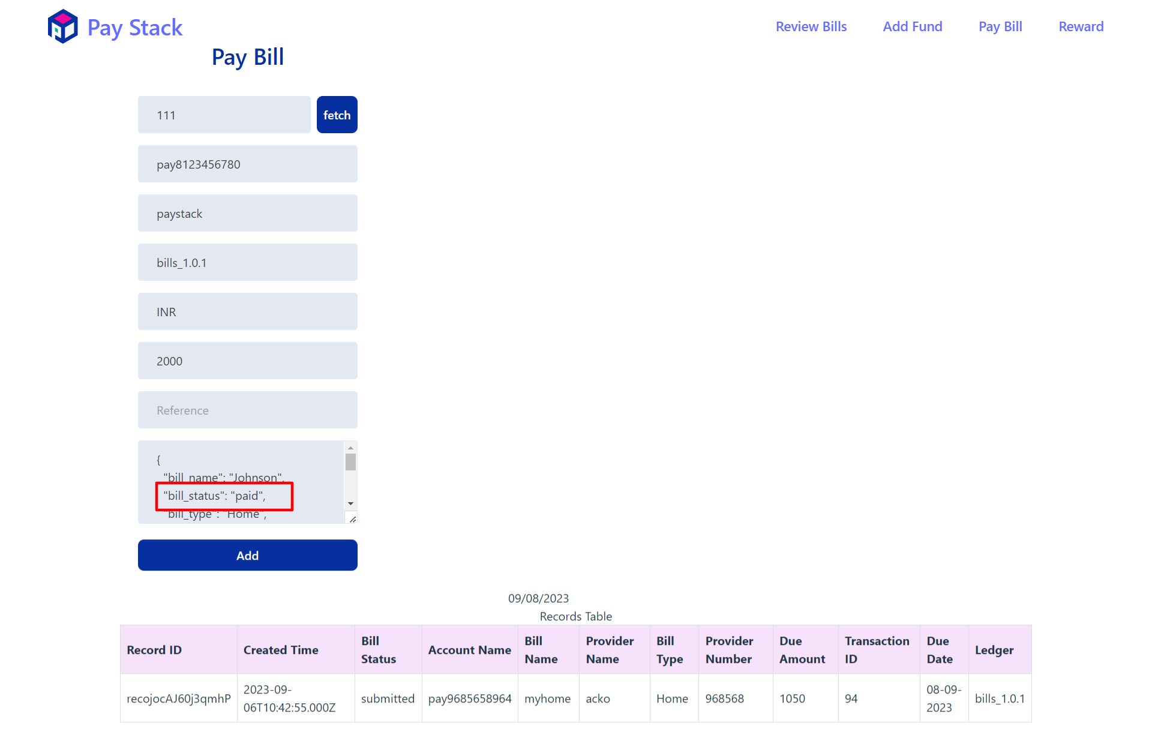Click the textarea scrollbar down arrow
Screen dimensions: 1152x747
[350, 503]
